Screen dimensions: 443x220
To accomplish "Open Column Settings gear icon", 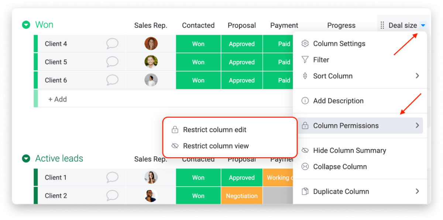I will (x=305, y=43).
